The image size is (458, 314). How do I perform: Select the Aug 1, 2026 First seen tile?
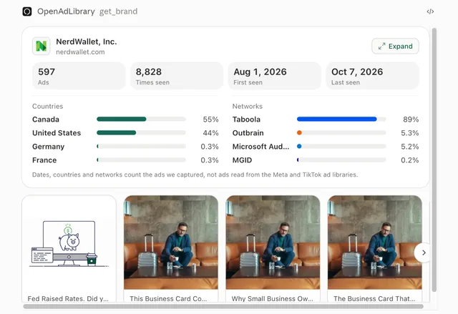pos(274,76)
